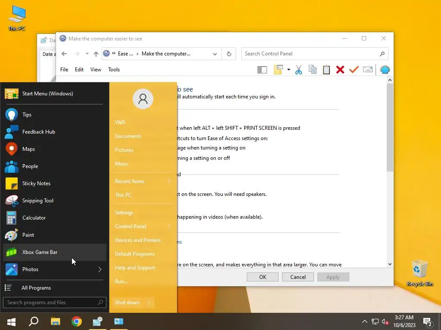Open the File menu
The width and height of the screenshot is (441, 330).
[x=64, y=70]
